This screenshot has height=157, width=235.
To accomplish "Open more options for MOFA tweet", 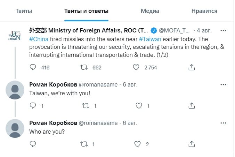I will [x=223, y=31].
